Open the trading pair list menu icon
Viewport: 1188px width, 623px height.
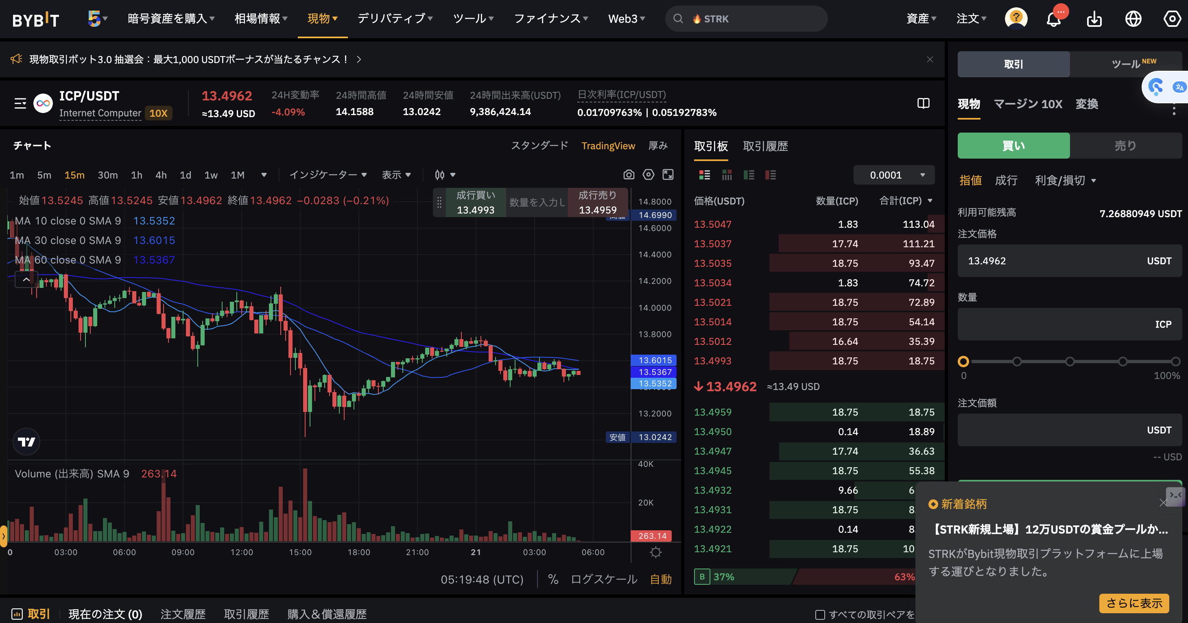(20, 103)
